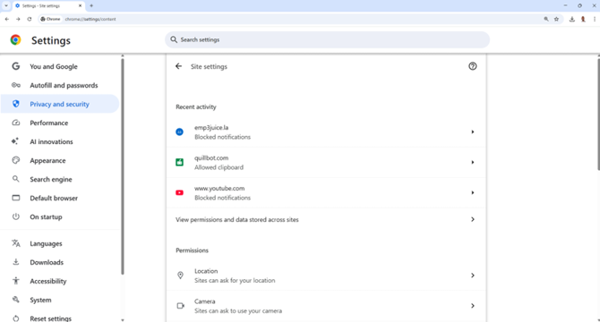Click chevron on Location row
Screen dimensions: 600x322
473,275
